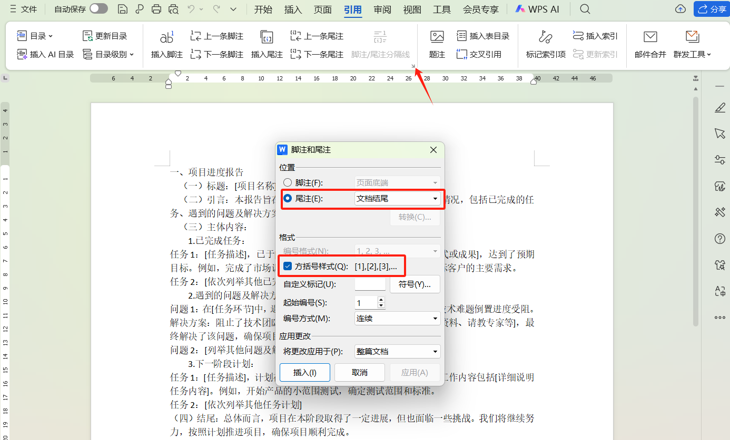730x440 pixels.
Task: Open Mail Merge (邮件合并) tool
Action: pos(650,44)
